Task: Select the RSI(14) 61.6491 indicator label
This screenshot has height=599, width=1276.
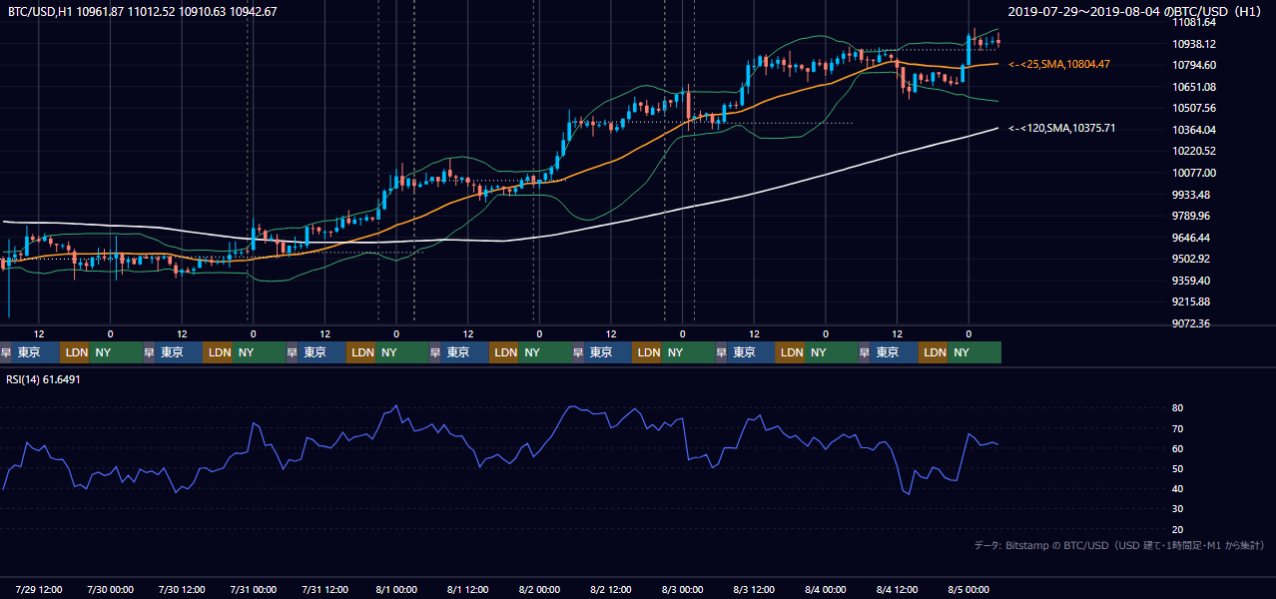Action: coord(44,379)
